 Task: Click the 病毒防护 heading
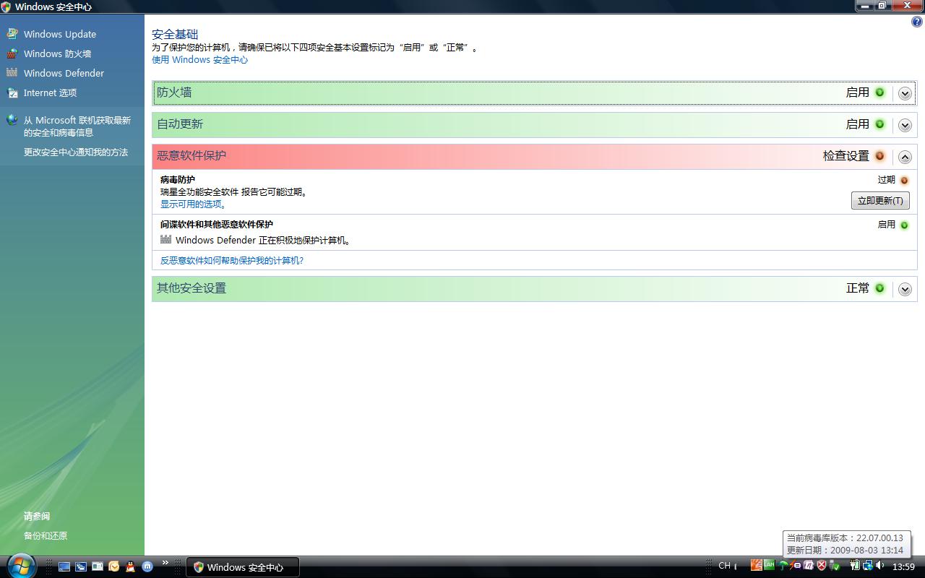pyautogui.click(x=178, y=180)
